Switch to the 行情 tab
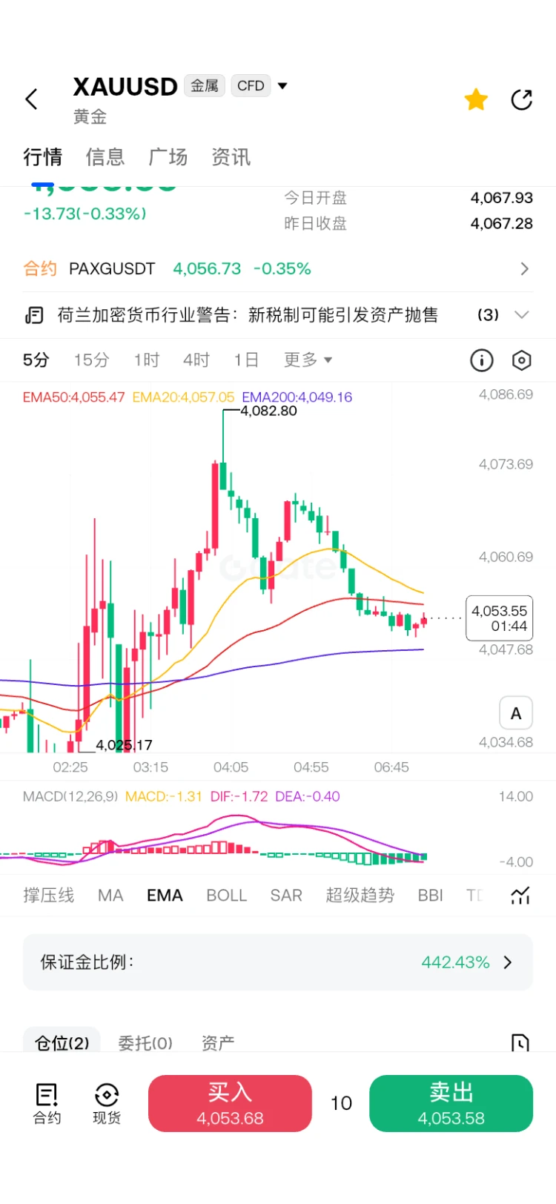 [x=42, y=157]
